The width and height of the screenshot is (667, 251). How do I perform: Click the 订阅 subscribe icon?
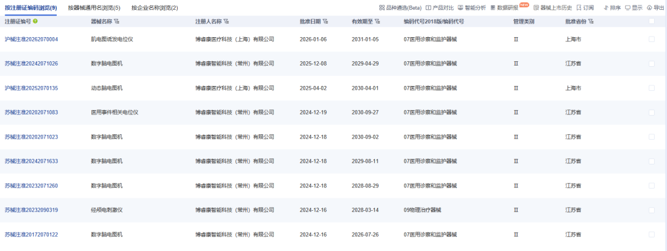click(579, 8)
